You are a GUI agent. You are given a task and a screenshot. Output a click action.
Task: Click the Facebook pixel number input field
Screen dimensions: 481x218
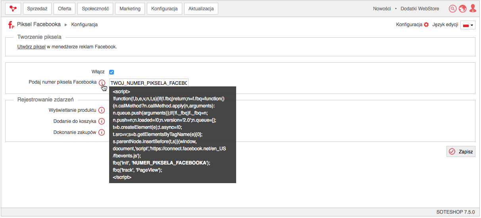click(x=149, y=83)
